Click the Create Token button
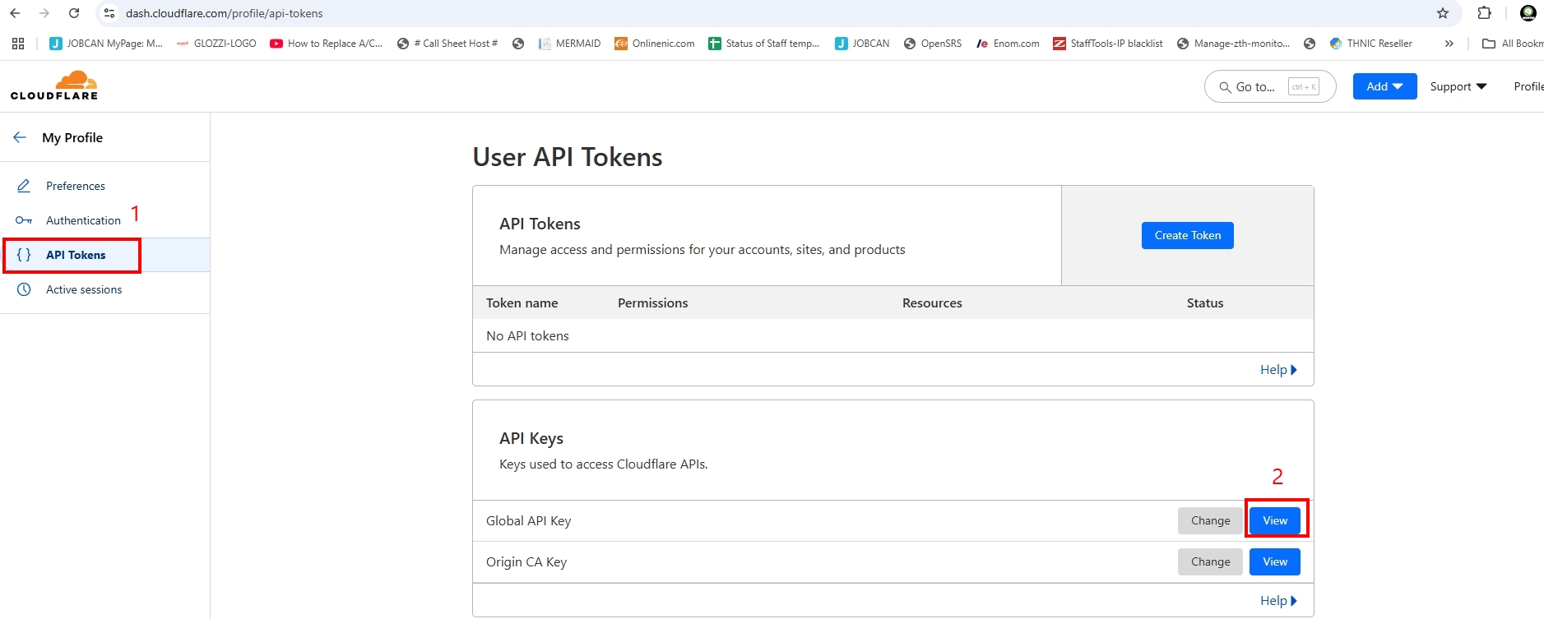Viewport: 1544px width, 619px height. point(1187,235)
